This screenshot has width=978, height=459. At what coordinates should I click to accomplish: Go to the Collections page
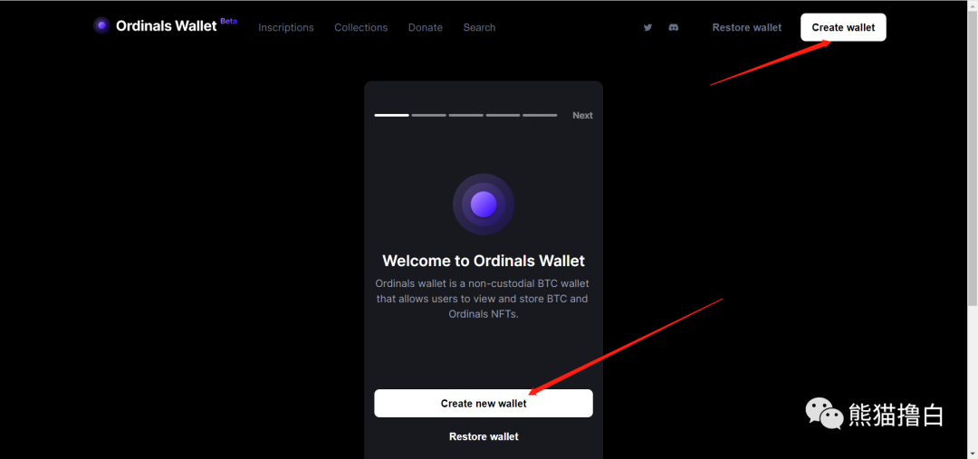pyautogui.click(x=360, y=27)
